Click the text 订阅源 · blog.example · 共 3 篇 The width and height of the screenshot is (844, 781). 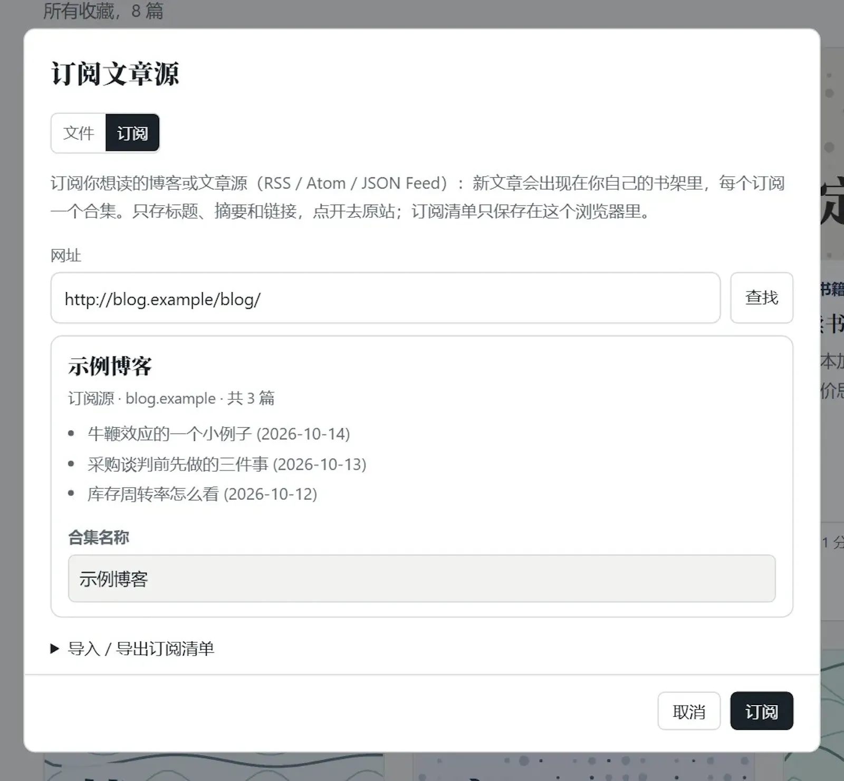(171, 398)
